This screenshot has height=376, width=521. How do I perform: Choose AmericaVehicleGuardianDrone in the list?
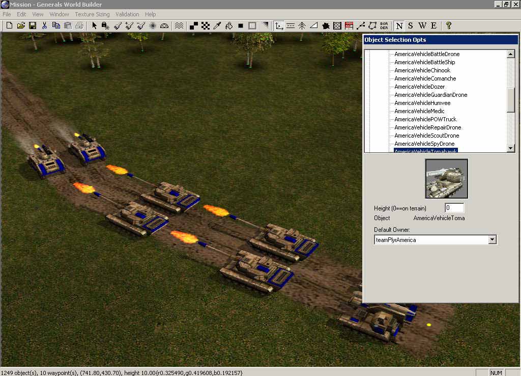431,95
